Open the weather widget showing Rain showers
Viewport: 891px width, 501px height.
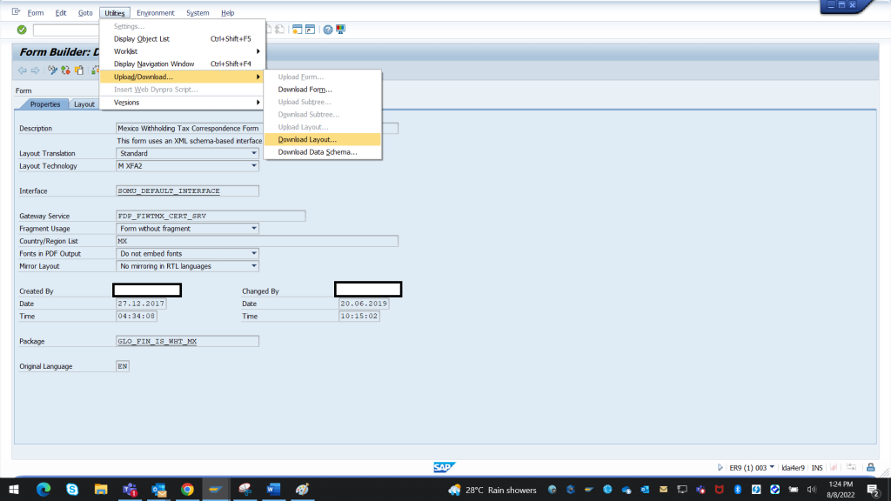click(492, 490)
